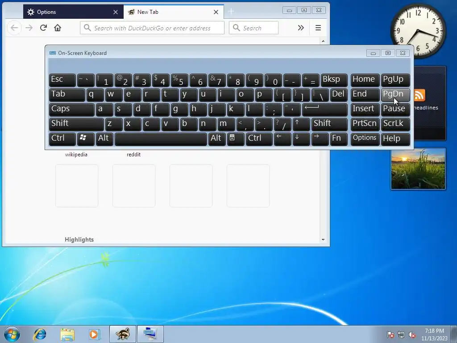Toggle the Fn key

[339, 139]
